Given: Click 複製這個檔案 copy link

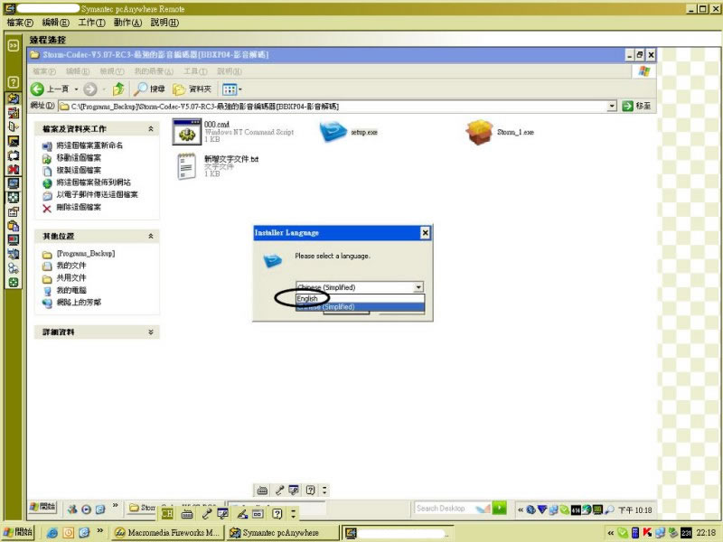Looking at the screenshot, I should [79, 170].
